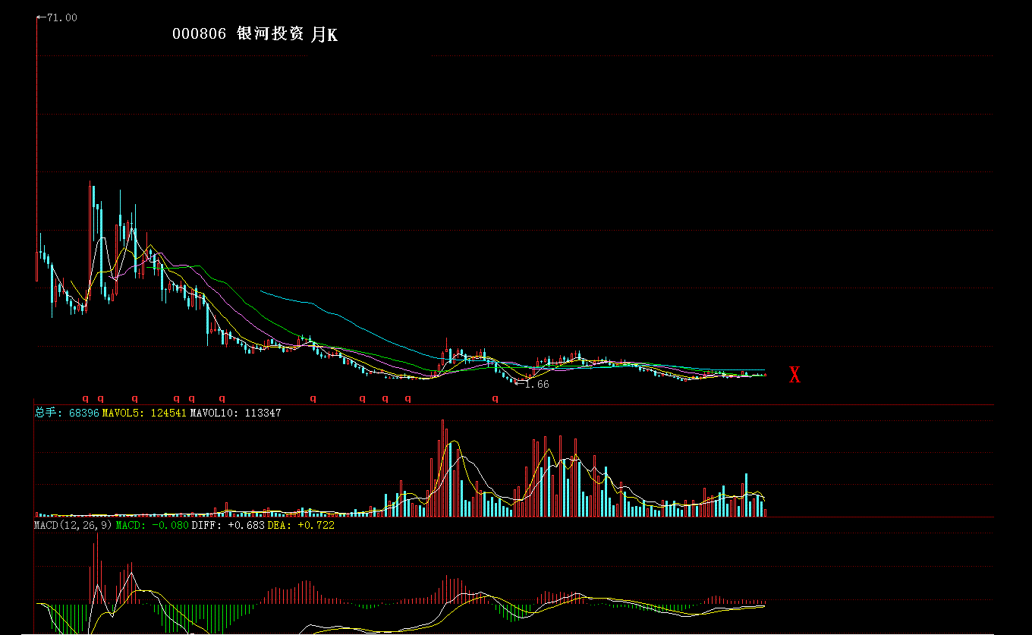Click the MACD: -0.080 value
Screen dimensions: 1032x635
coord(152,525)
